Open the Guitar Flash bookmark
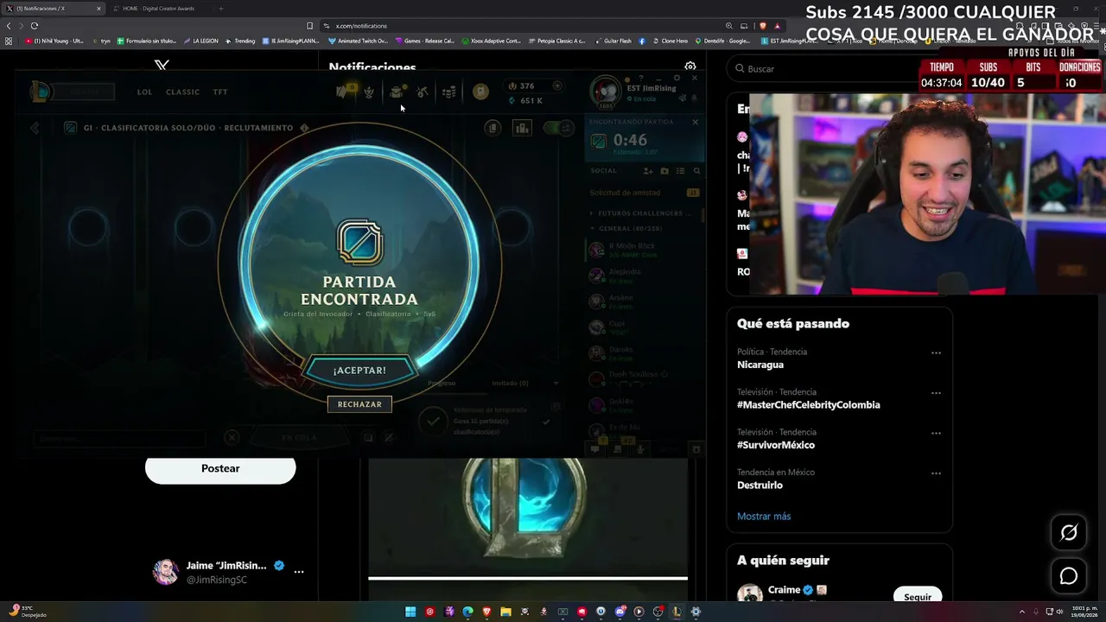 pyautogui.click(x=613, y=41)
